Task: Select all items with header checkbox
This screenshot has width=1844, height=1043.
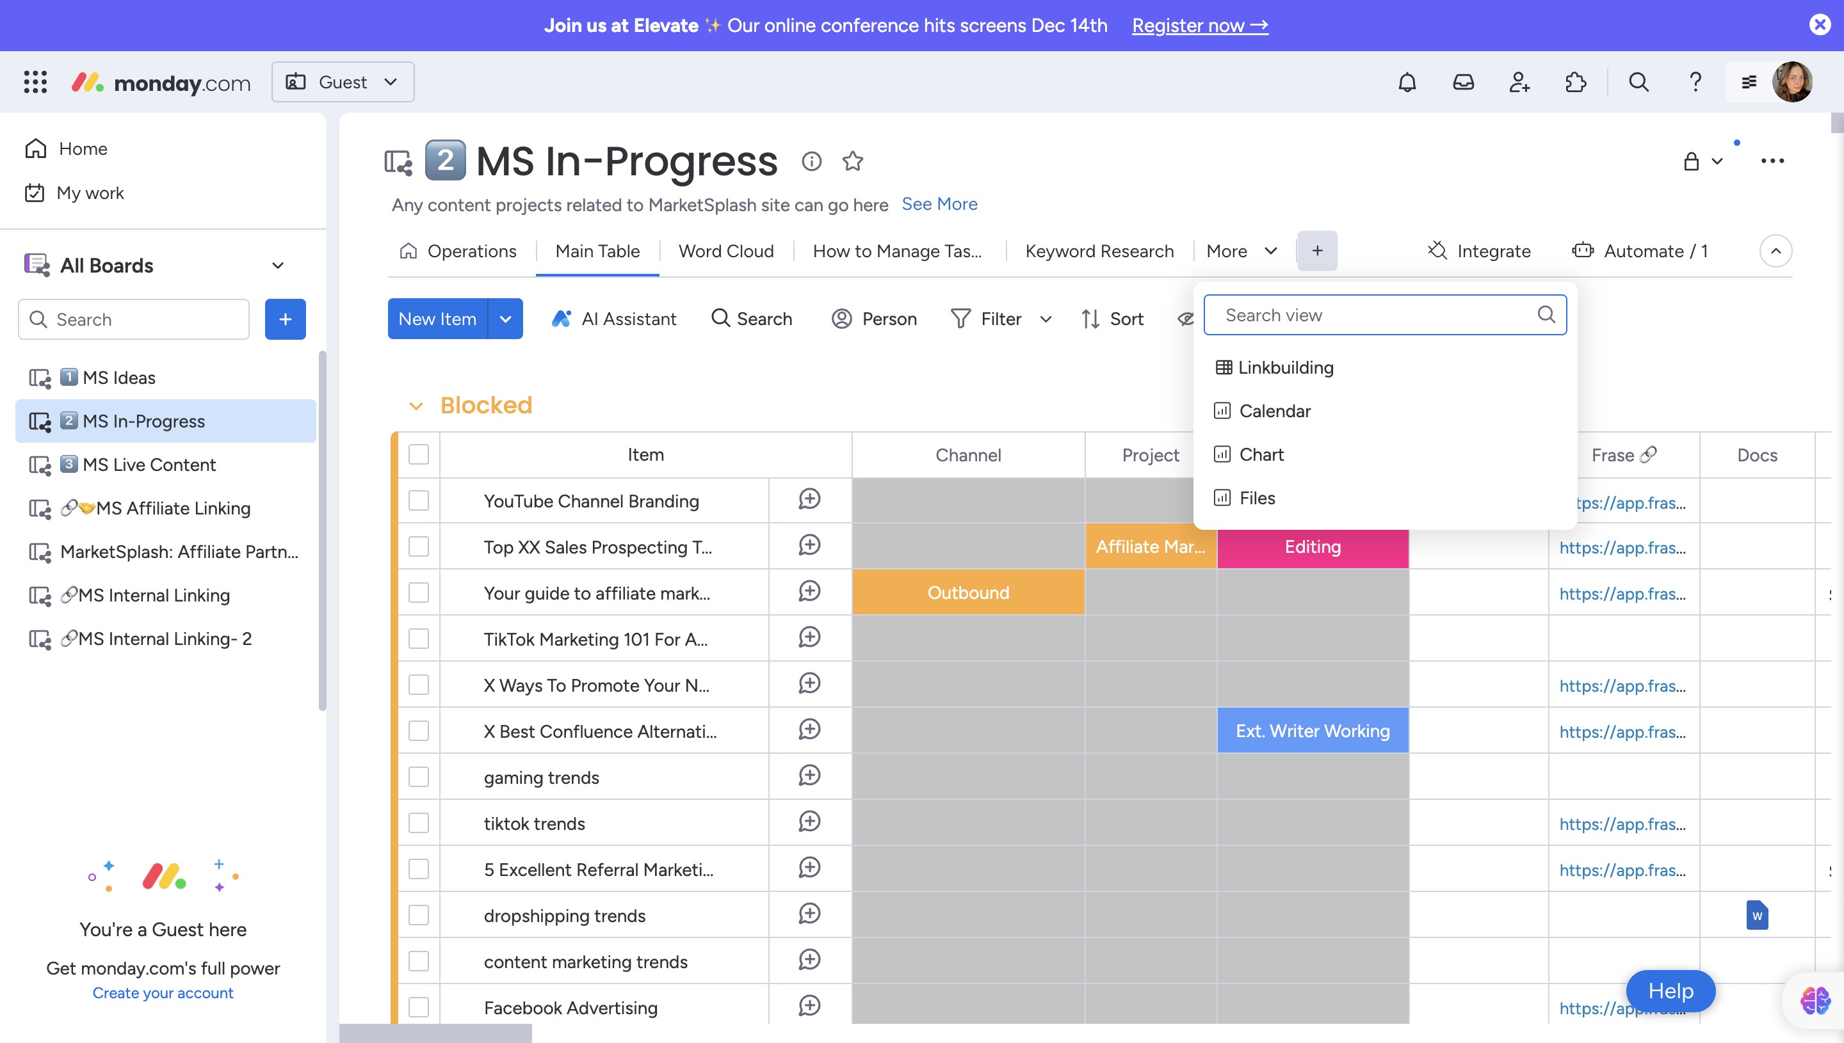Action: coord(419,454)
